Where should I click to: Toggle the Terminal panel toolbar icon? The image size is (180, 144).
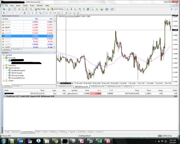[x=27, y=9]
